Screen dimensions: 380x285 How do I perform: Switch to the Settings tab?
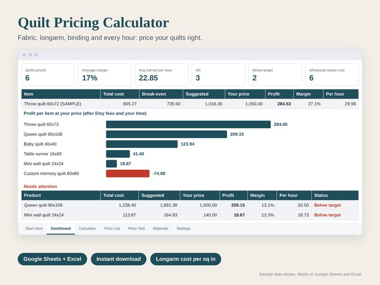(183, 228)
